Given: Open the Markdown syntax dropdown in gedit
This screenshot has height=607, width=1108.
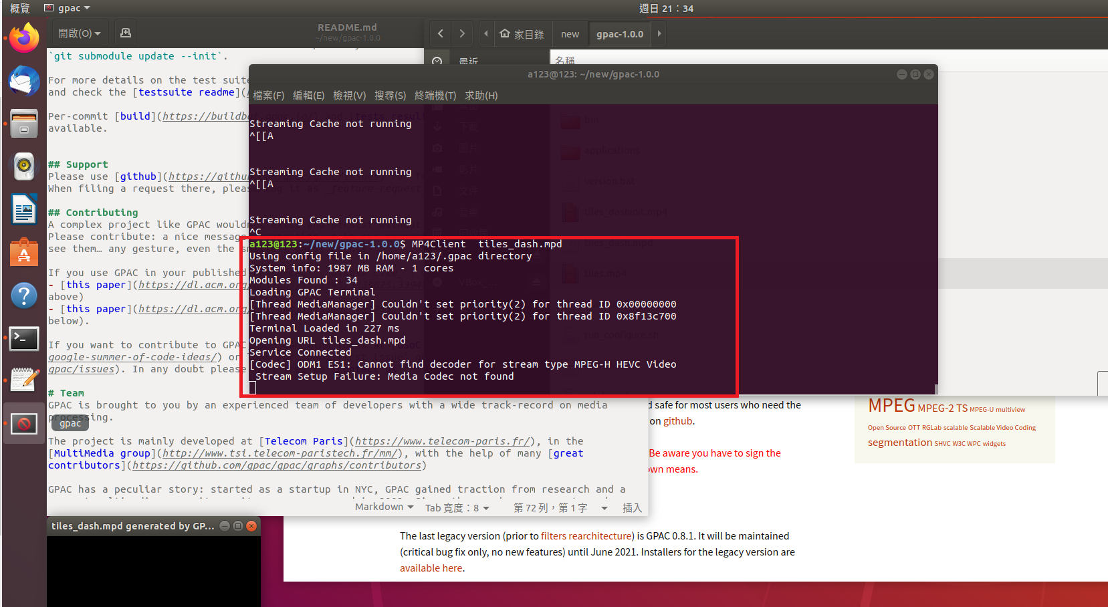Looking at the screenshot, I should (383, 506).
